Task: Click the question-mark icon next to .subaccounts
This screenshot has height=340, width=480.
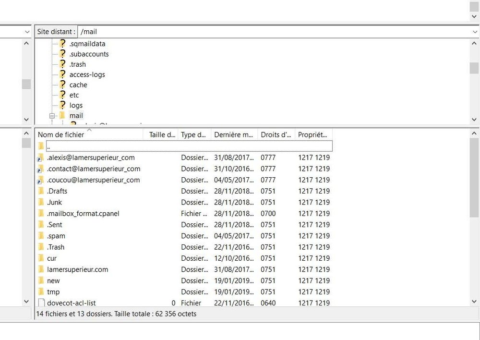Action: 62,54
